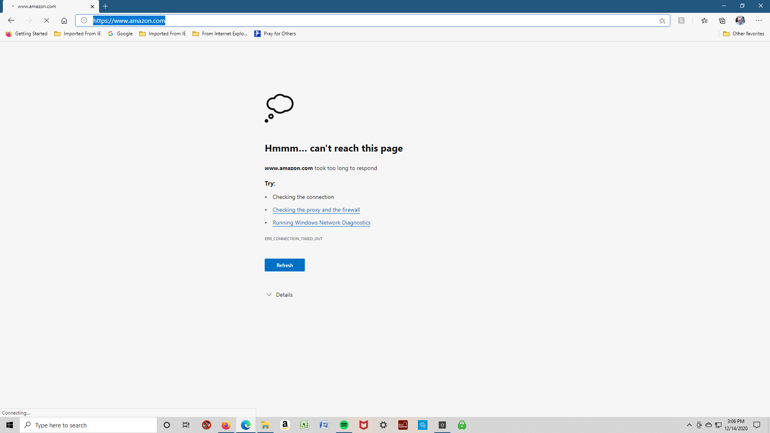770x433 pixels.
Task: Open the Pray for Others bookmark
Action: [x=275, y=34]
